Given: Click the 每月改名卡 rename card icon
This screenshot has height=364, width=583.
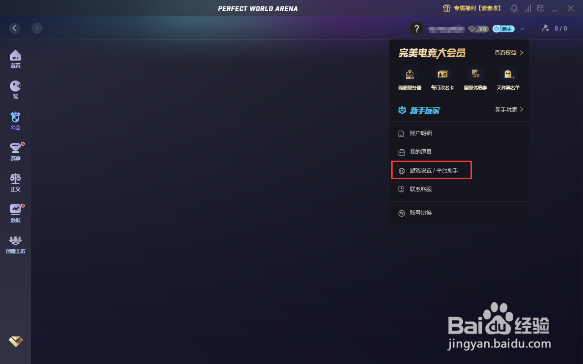Looking at the screenshot, I should pos(442,74).
